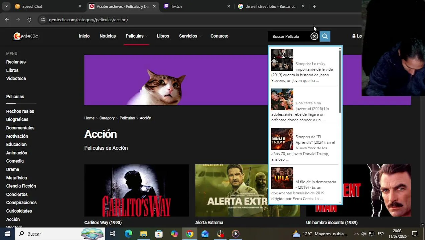Open a new tab with the plus button
Viewport: 425px width, 240px height.
click(314, 6)
